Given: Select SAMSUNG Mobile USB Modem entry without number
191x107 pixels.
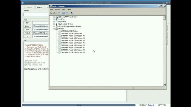Looking at the screenshot, I should pyautogui.click(x=72, y=33).
